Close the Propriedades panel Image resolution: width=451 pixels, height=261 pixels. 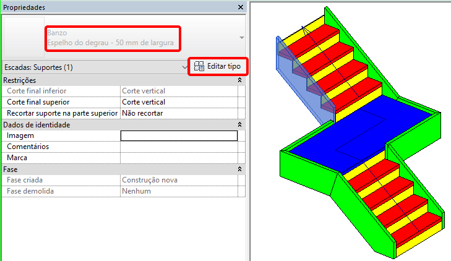click(240, 7)
